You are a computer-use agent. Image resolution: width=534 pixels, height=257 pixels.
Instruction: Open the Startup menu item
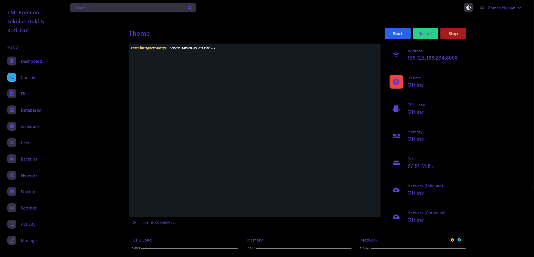coord(28,192)
